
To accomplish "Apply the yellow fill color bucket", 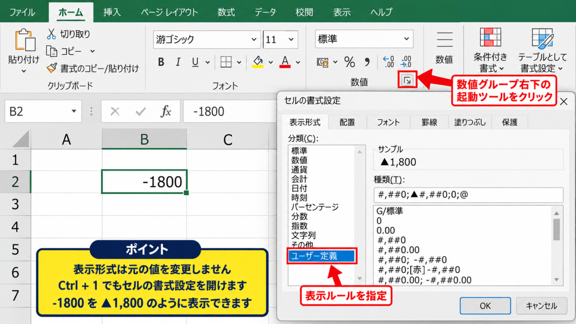I will click(258, 62).
